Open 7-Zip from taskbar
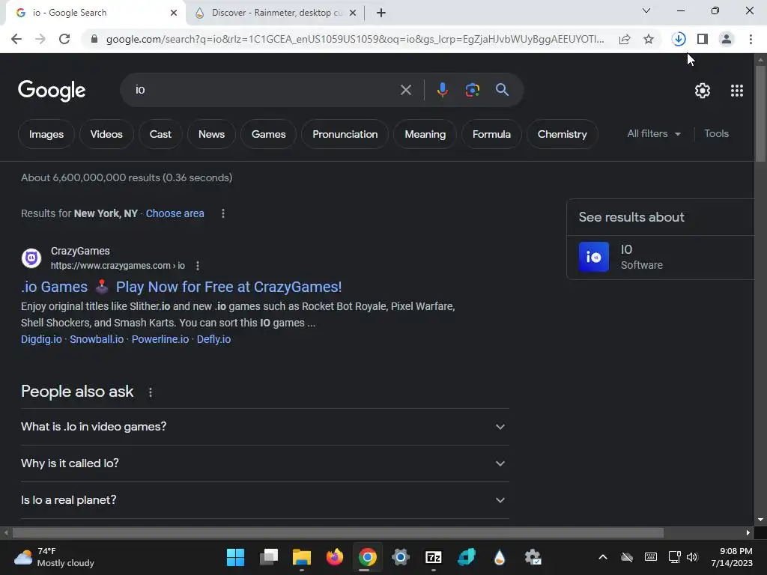This screenshot has height=575, width=767. [434, 557]
